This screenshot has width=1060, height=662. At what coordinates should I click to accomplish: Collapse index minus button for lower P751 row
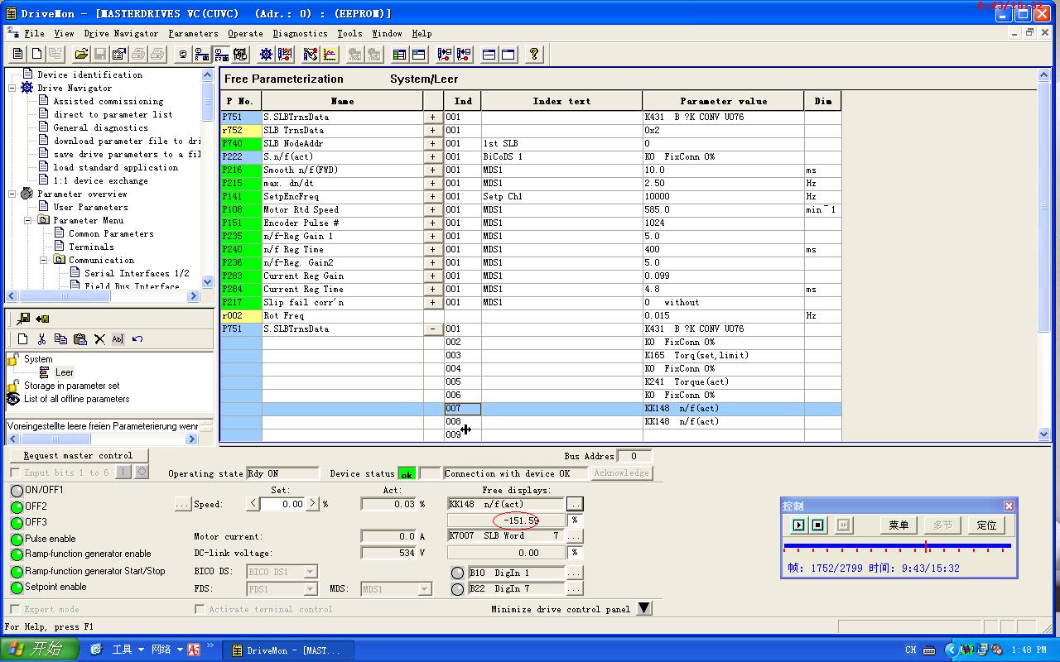click(x=433, y=329)
